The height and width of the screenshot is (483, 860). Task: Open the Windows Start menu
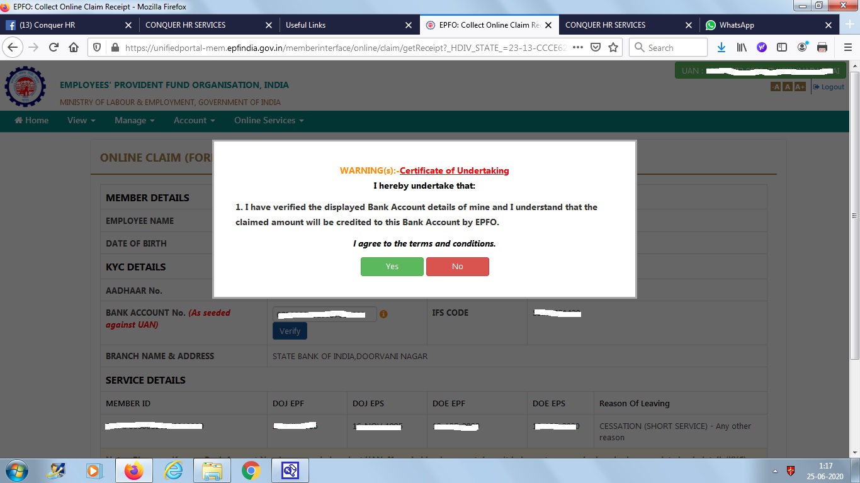pyautogui.click(x=16, y=470)
